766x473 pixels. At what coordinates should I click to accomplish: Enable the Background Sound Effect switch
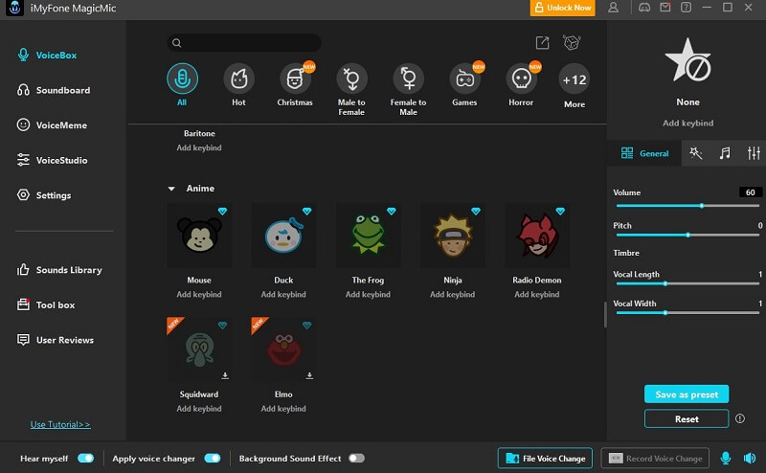coord(356,458)
